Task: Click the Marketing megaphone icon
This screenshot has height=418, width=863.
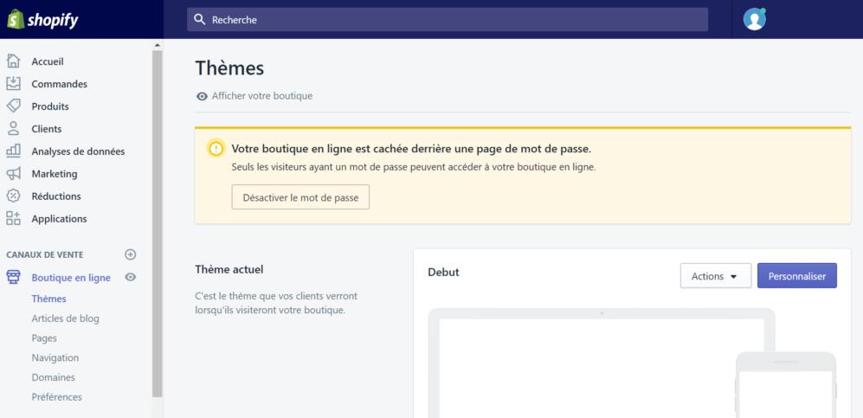Action: tap(13, 174)
